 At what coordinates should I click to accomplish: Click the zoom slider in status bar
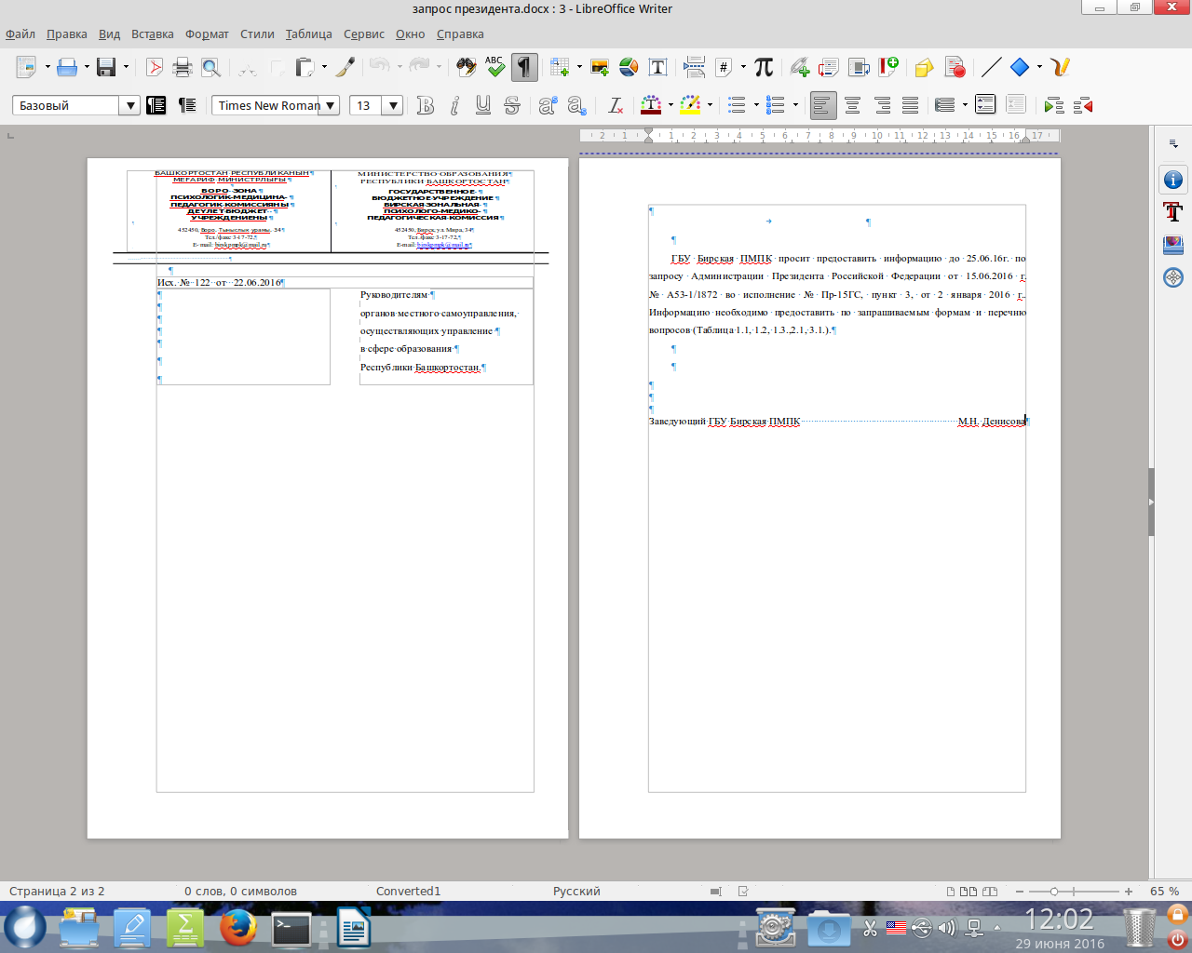click(1072, 891)
